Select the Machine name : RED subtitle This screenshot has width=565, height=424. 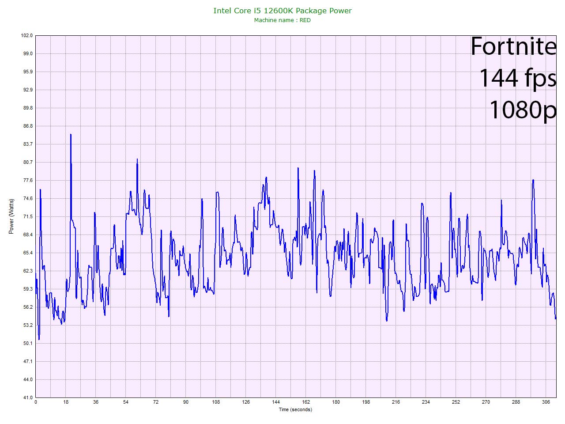tap(282, 20)
